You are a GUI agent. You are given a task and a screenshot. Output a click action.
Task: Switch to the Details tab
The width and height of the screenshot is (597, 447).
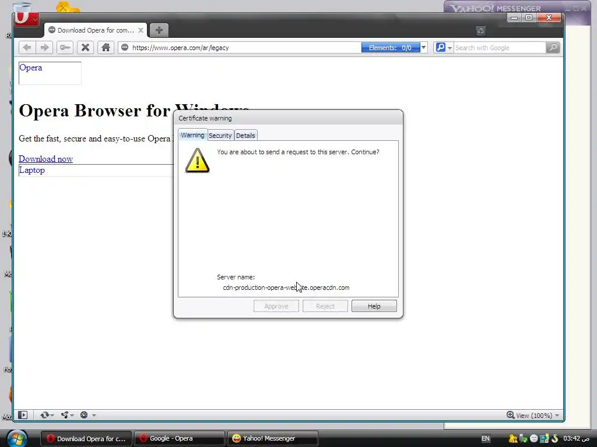pyautogui.click(x=245, y=136)
